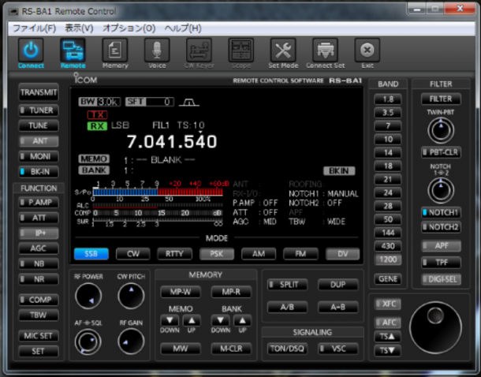Adjust the RF POWER knob
The image size is (481, 377).
tap(88, 296)
